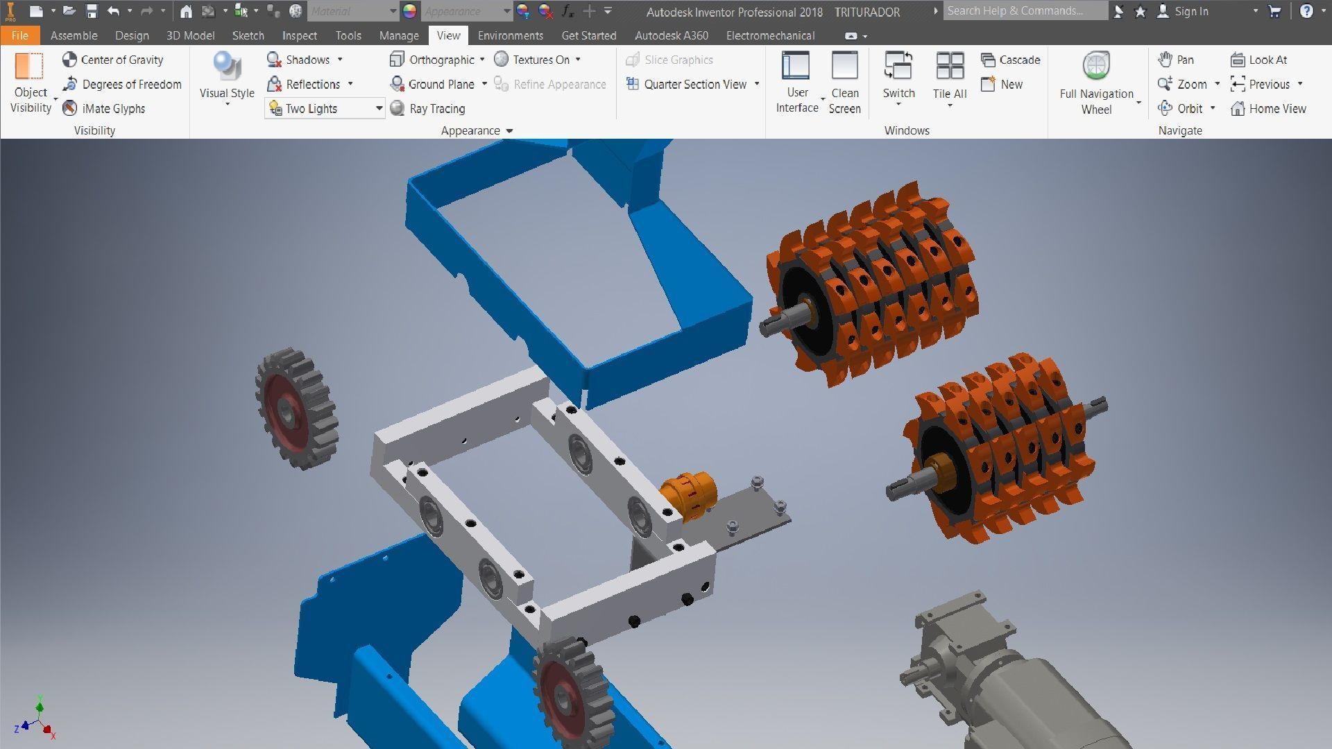Expand the Zoom options arrow
Screen dimensions: 1332x749
(1217, 84)
